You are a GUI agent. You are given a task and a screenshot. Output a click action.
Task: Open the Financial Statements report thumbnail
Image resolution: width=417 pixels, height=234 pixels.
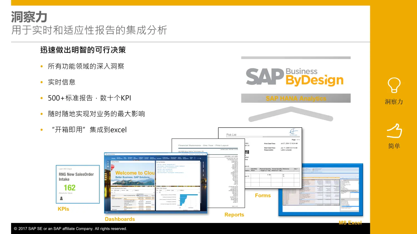pyautogui.click(x=208, y=173)
